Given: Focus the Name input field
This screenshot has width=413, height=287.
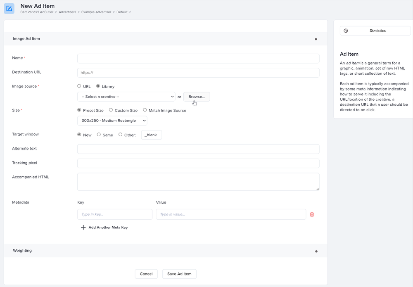Looking at the screenshot, I should click(198, 59).
